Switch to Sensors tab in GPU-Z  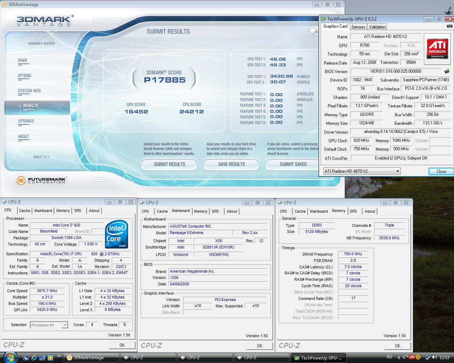tap(358, 27)
